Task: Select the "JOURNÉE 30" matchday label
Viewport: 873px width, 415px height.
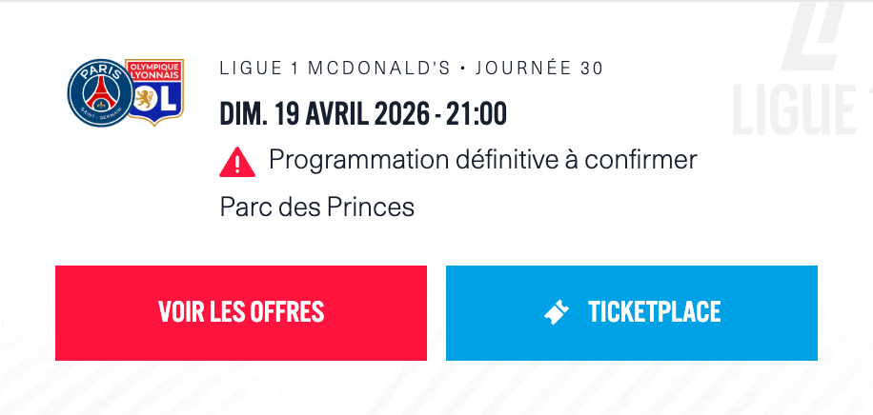Action: point(538,69)
